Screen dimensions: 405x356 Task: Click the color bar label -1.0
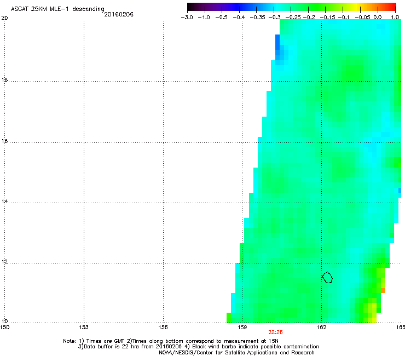point(204,18)
